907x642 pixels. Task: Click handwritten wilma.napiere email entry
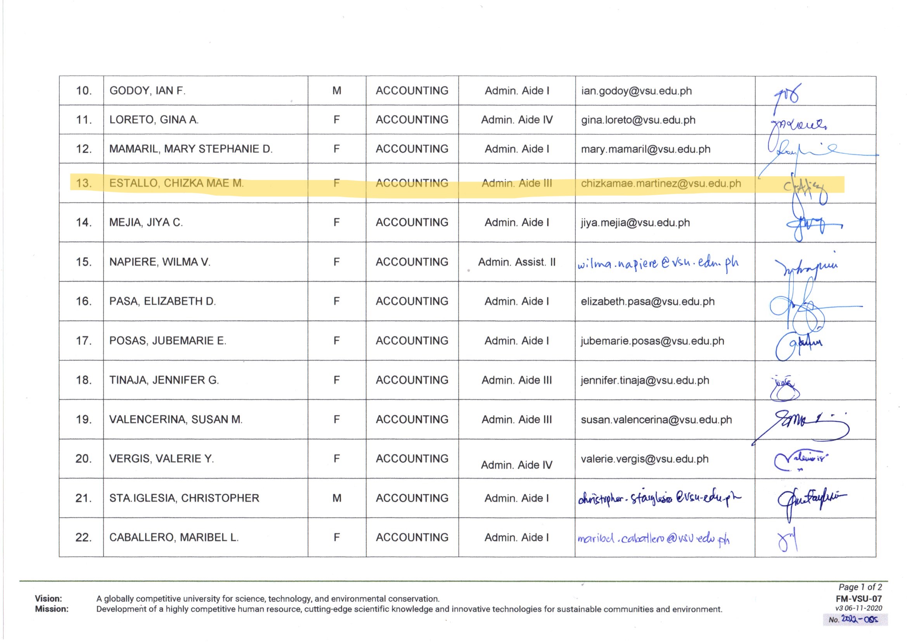tap(657, 263)
